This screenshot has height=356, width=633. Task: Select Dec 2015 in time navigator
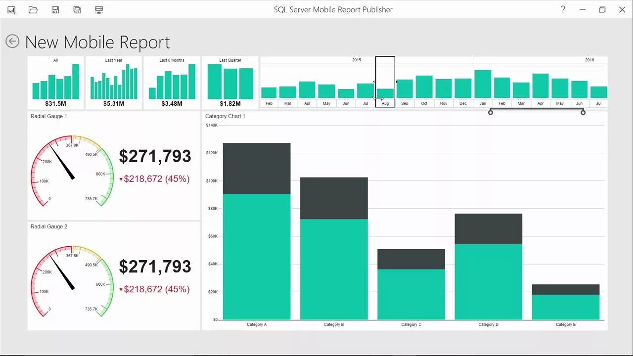[463, 88]
